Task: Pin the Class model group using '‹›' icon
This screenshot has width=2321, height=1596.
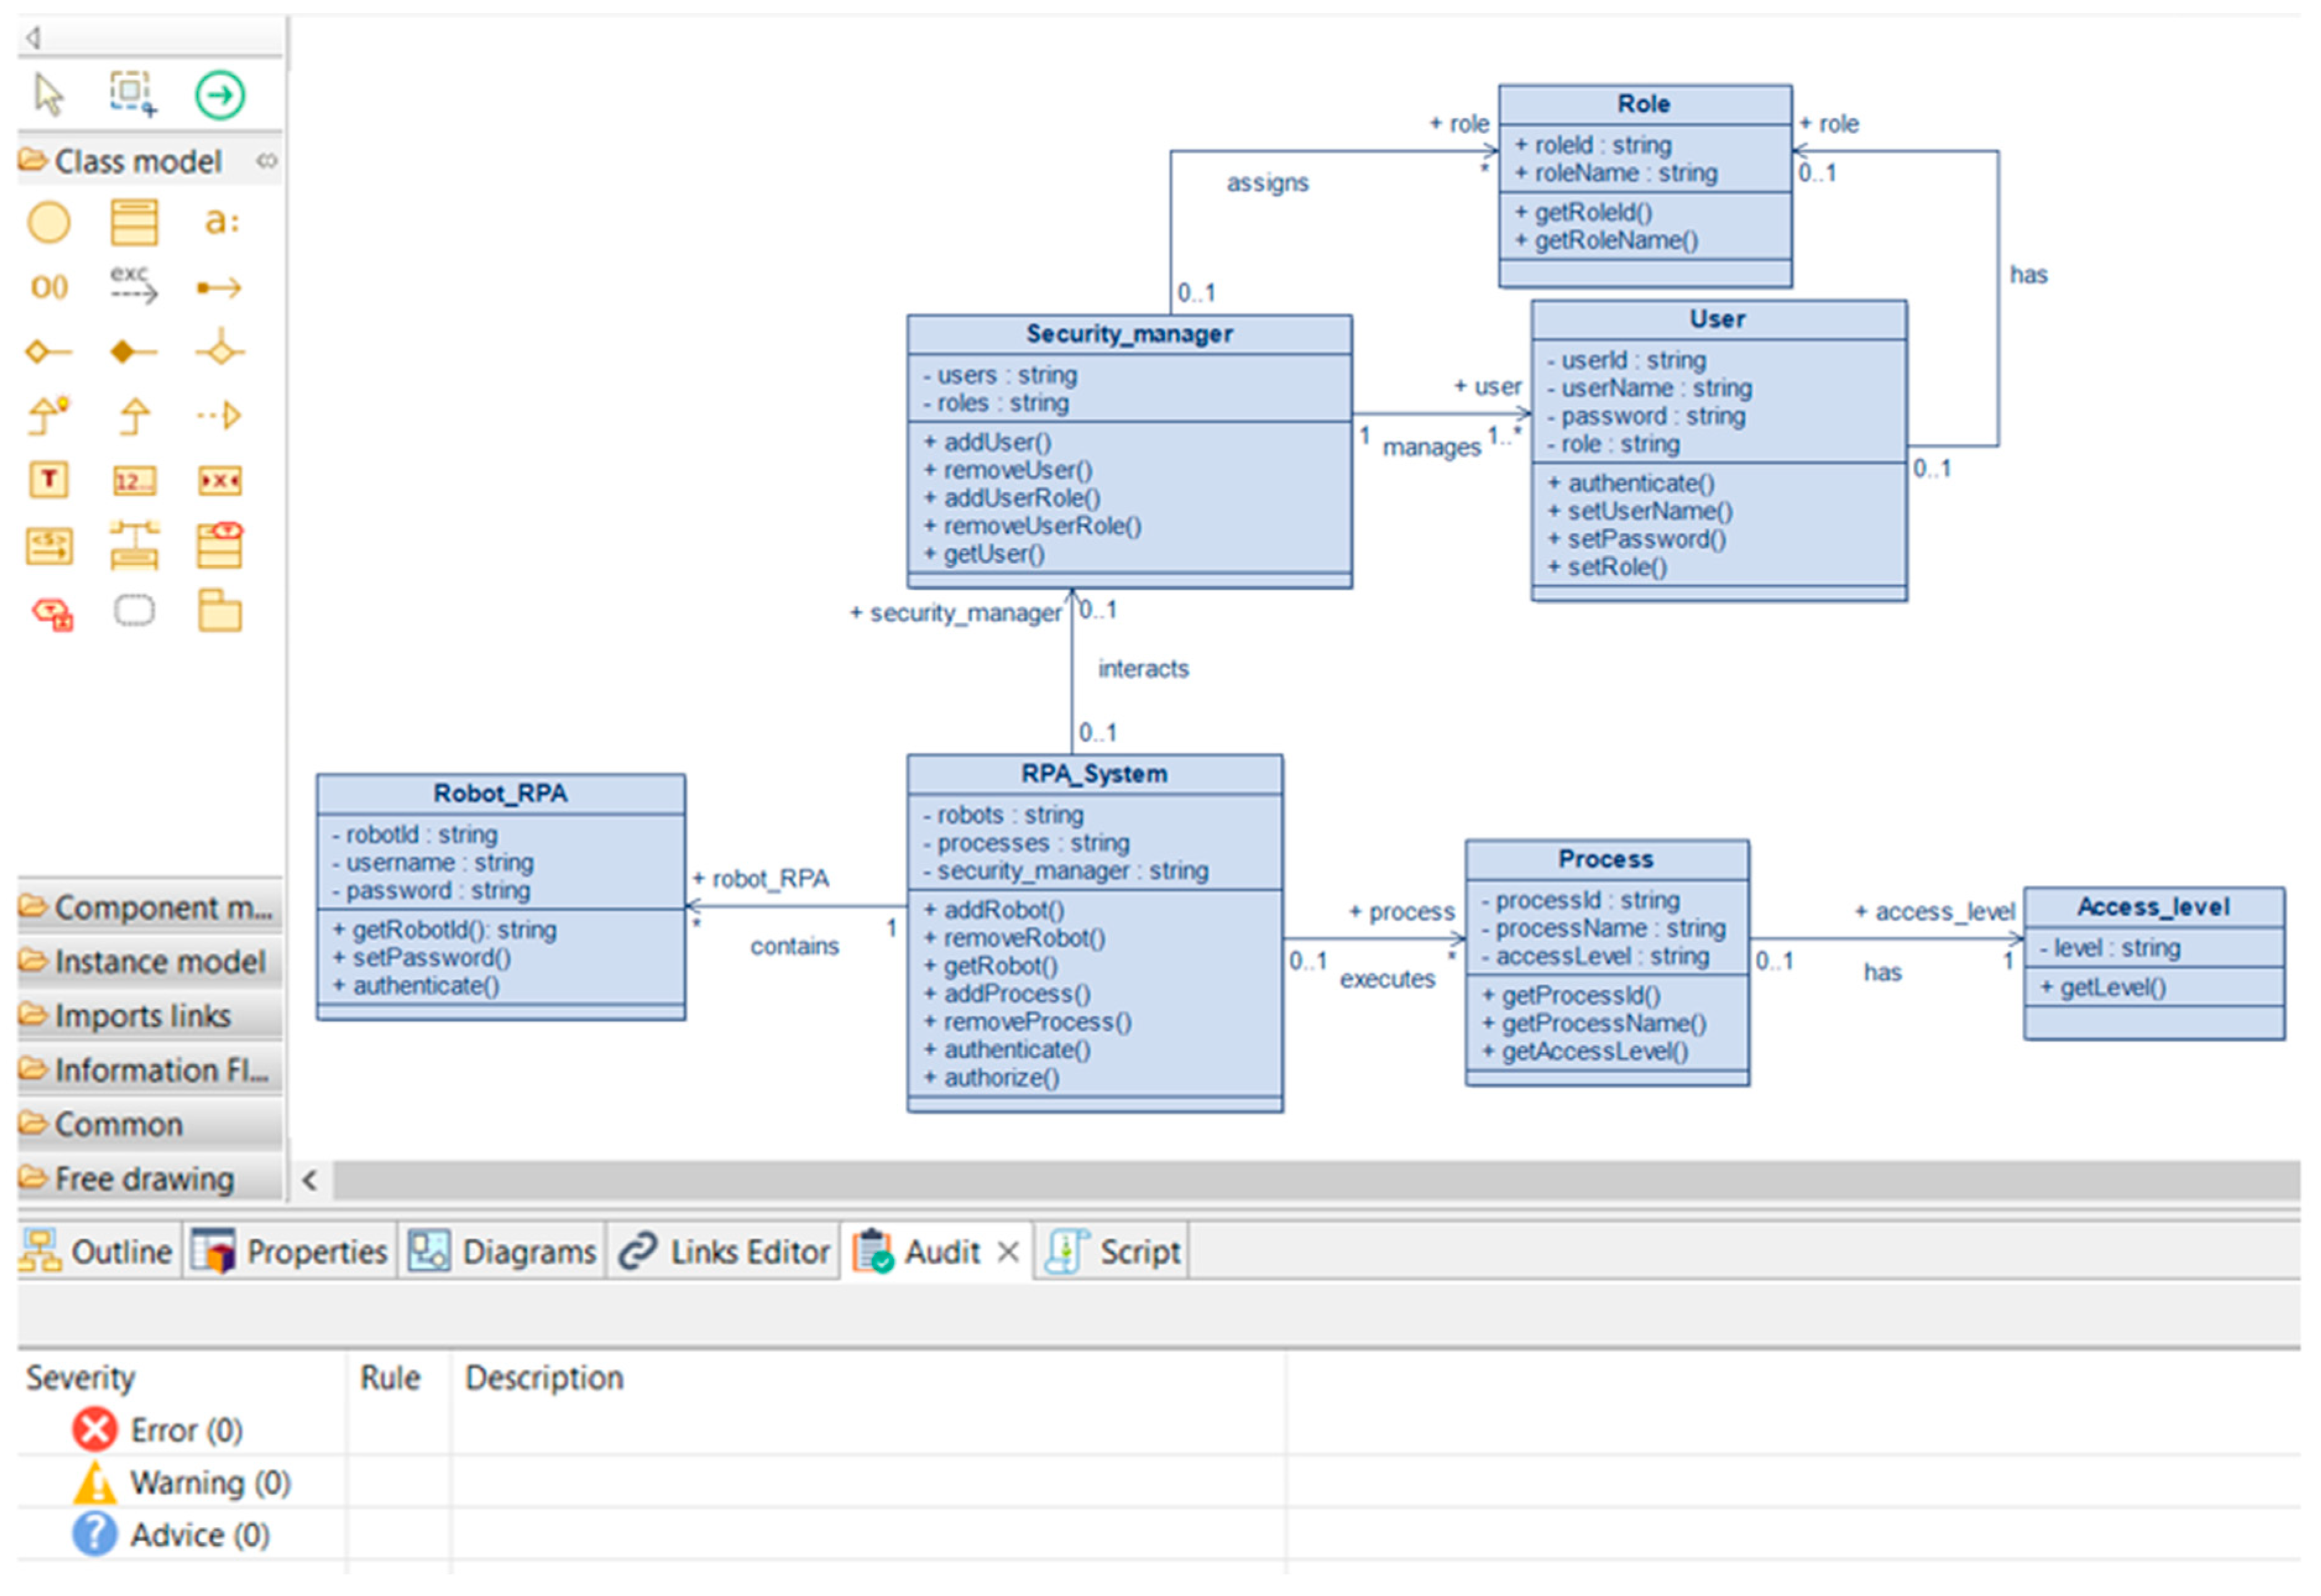Action: click(x=266, y=161)
